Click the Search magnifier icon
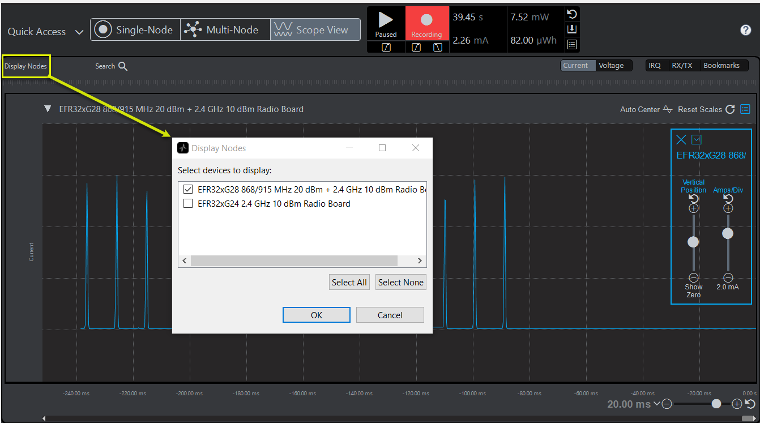Viewport: 760px width, 423px height. (123, 66)
